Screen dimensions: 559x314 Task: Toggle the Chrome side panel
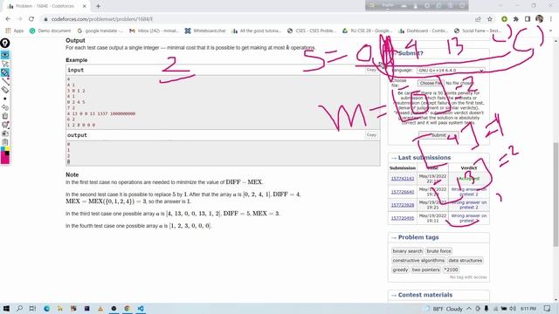(528, 19)
